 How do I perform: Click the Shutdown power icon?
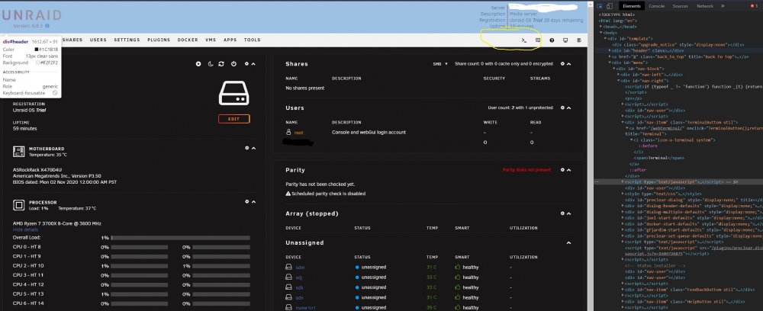point(233,64)
